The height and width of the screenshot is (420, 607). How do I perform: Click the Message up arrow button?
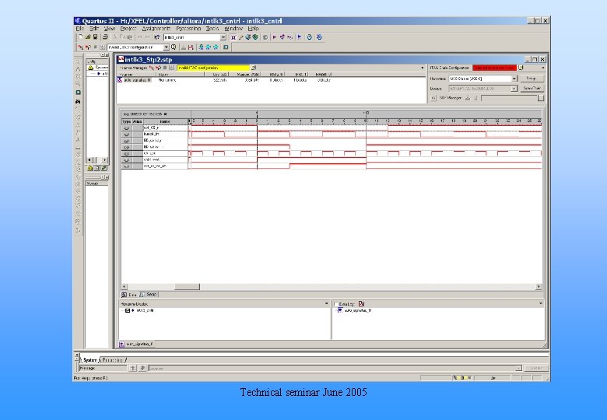coord(133,368)
